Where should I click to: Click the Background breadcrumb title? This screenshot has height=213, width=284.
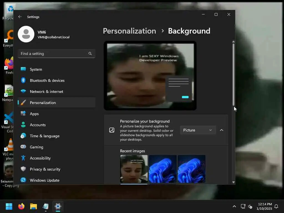coord(189,31)
